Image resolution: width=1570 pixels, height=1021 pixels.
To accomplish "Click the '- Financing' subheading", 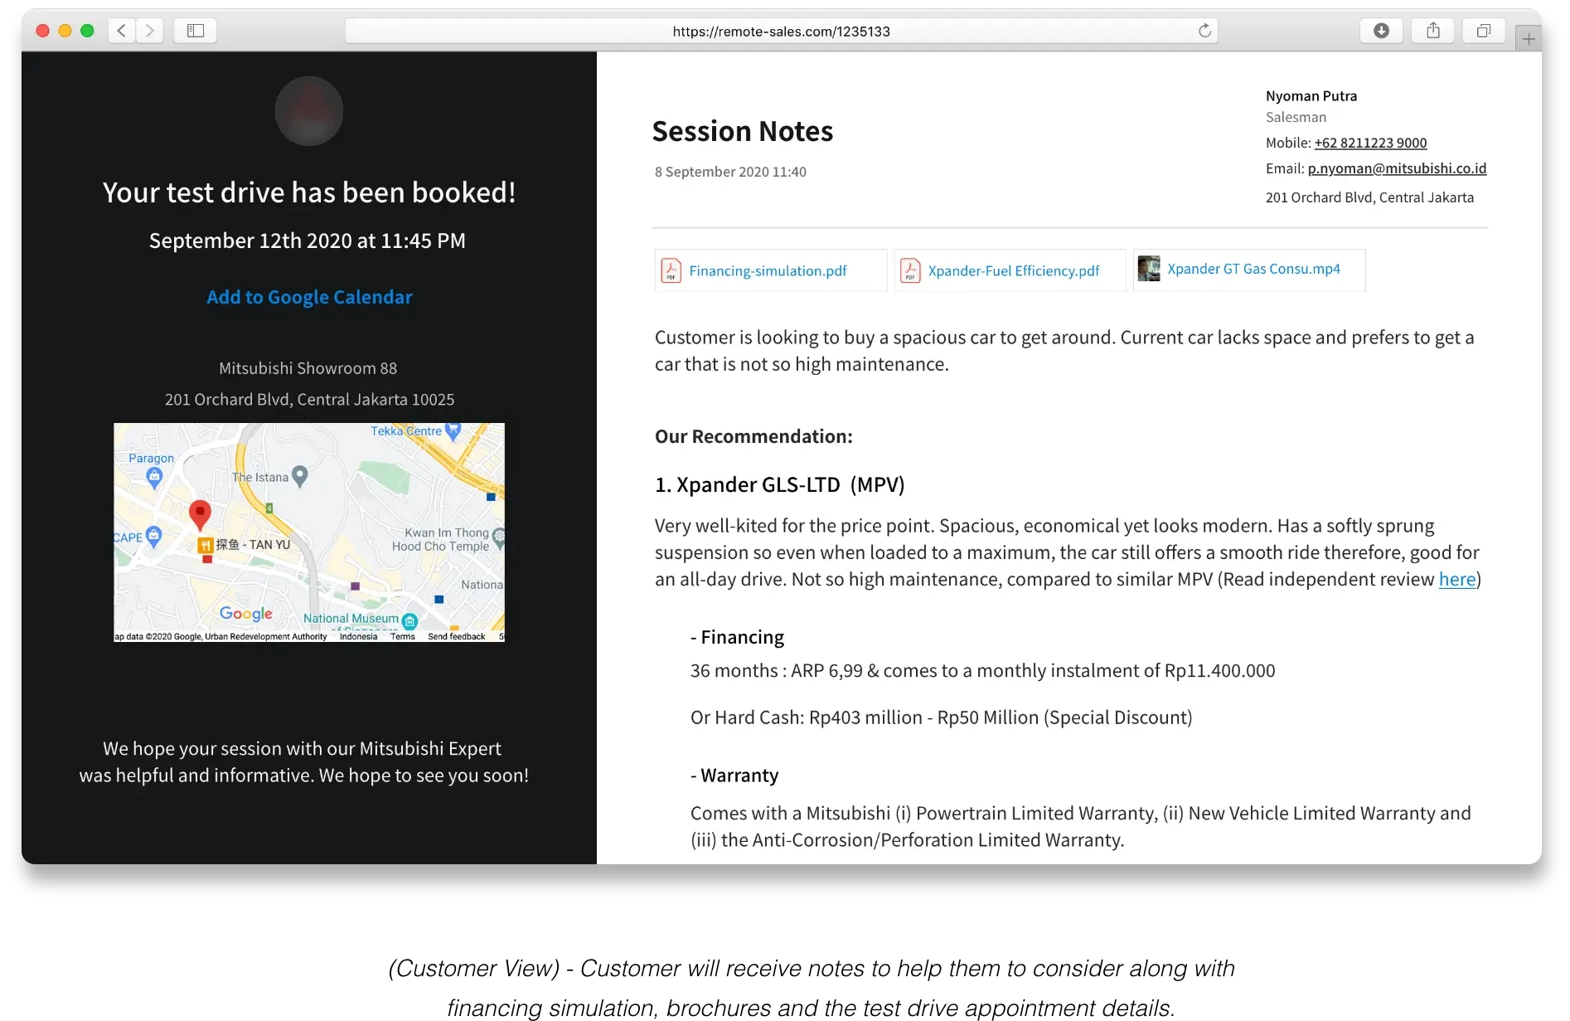I will tap(737, 637).
